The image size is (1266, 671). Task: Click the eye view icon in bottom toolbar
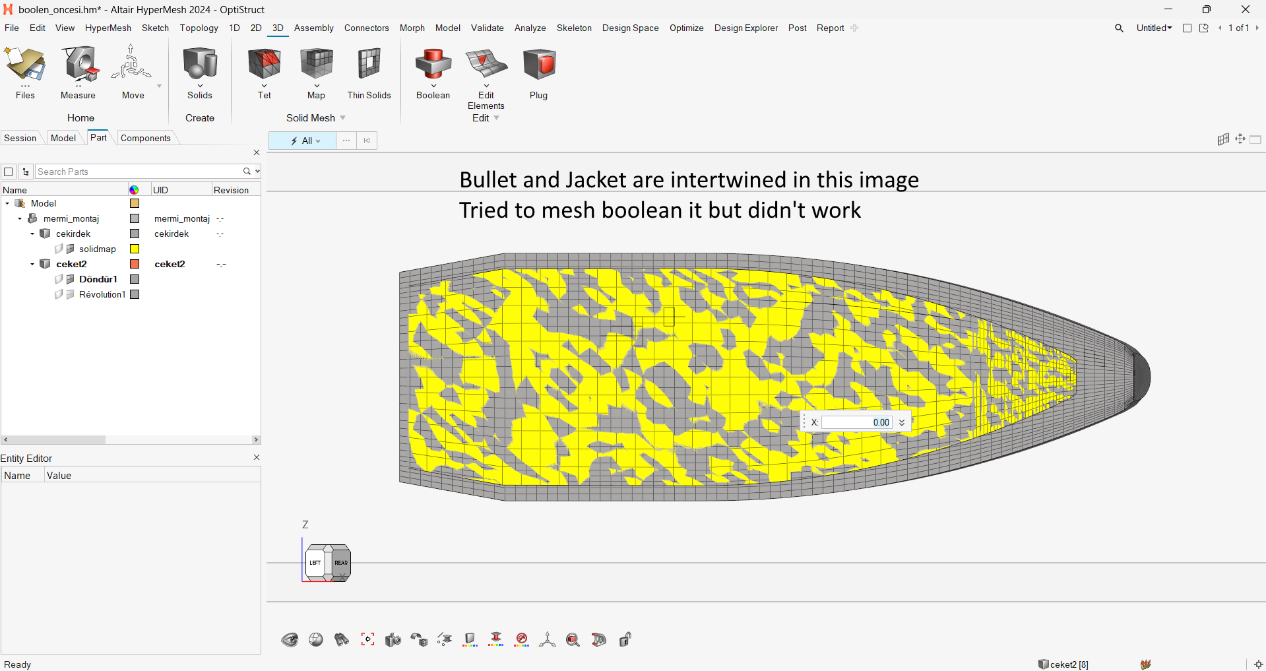(290, 639)
